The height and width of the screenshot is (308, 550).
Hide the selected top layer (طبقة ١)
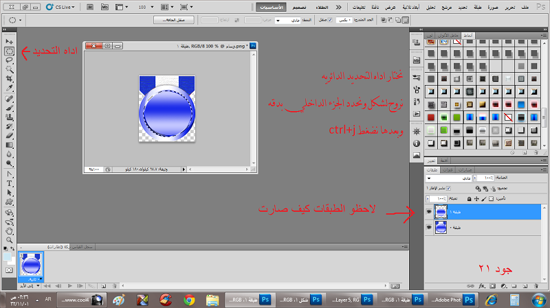pyautogui.click(x=430, y=212)
